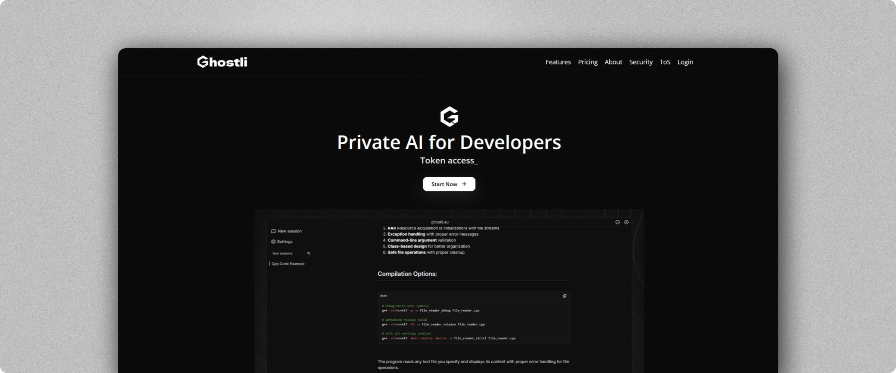The width and height of the screenshot is (896, 373).
Task: Click the circled minus icon in the preview window
Action: (617, 222)
